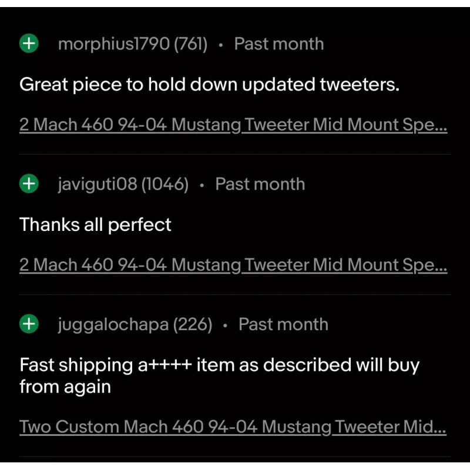
Task: Click "Past month" date on morphius1790's review
Action: (278, 43)
